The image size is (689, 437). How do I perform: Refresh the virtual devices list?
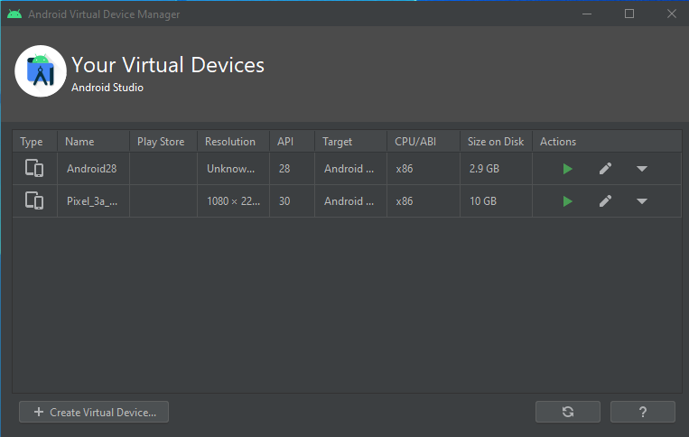coord(567,412)
